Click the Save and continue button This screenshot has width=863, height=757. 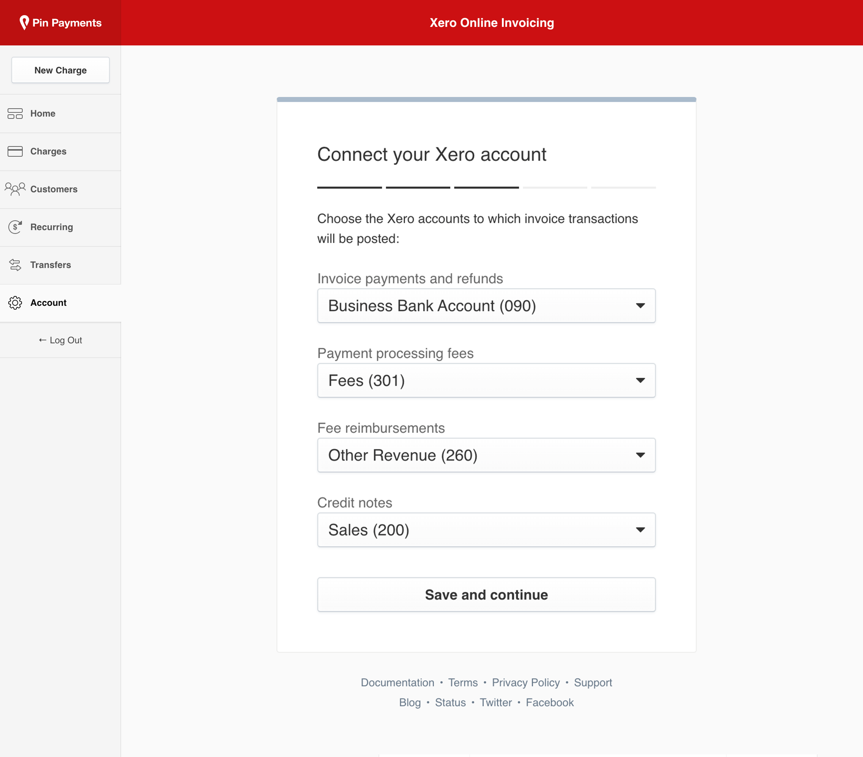(486, 594)
